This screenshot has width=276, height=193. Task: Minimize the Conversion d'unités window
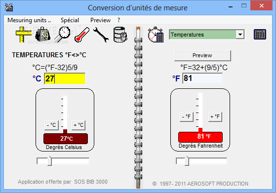231,6
